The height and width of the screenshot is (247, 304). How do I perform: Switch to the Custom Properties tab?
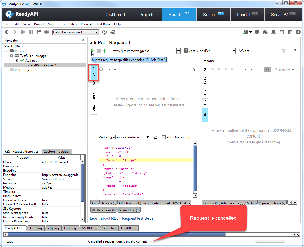click(x=57, y=152)
